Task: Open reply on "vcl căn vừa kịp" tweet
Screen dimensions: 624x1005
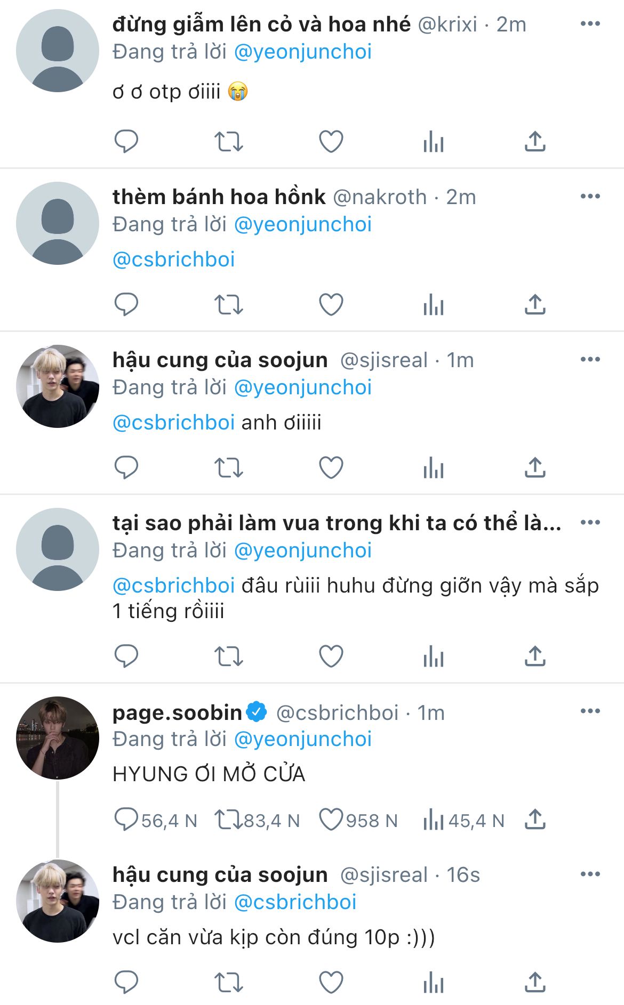Action: click(126, 983)
